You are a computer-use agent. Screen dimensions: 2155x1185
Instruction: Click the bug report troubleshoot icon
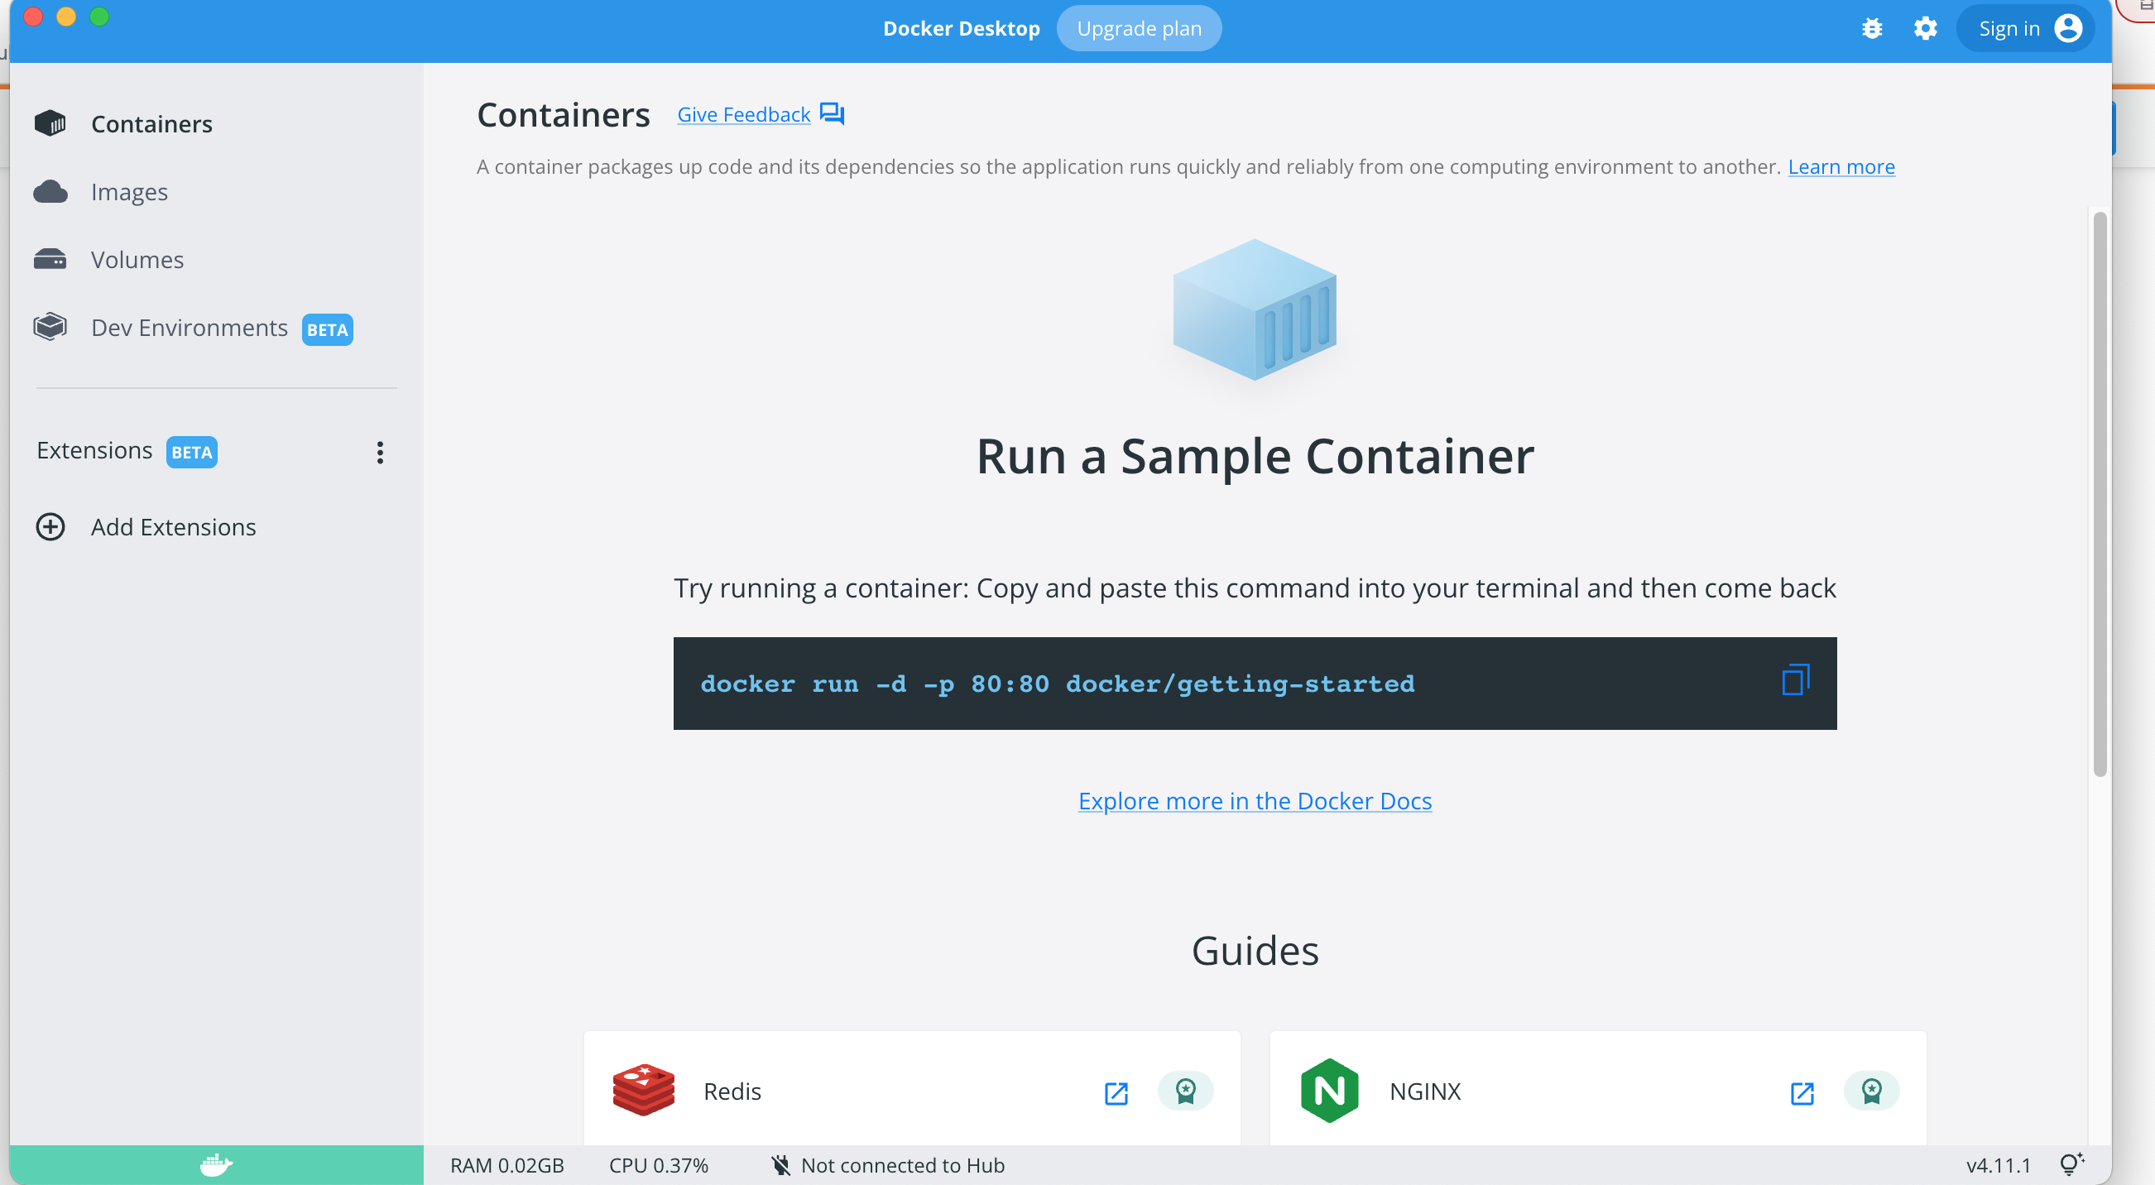(1871, 28)
